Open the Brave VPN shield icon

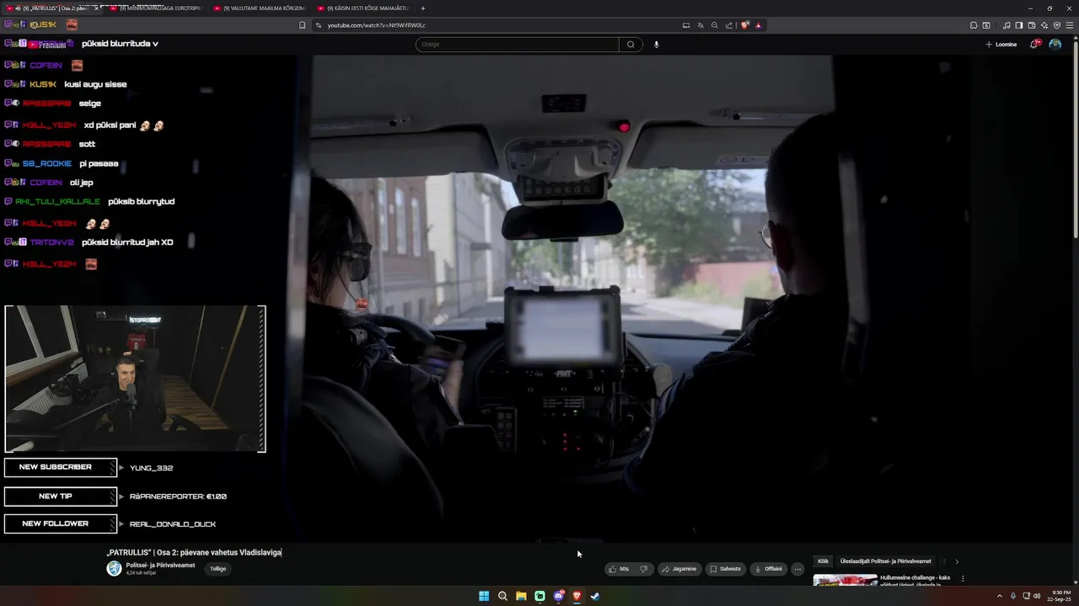(1057, 25)
